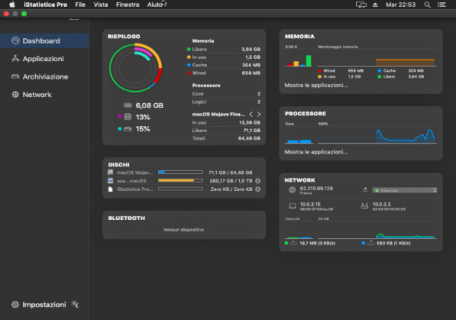Open the Vista menu
The width and height of the screenshot is (456, 320).
point(101,4)
